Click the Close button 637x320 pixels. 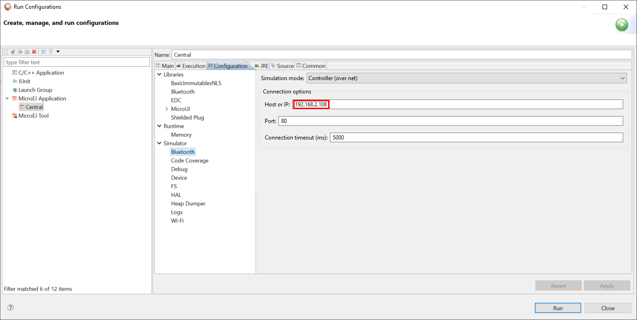(608, 308)
